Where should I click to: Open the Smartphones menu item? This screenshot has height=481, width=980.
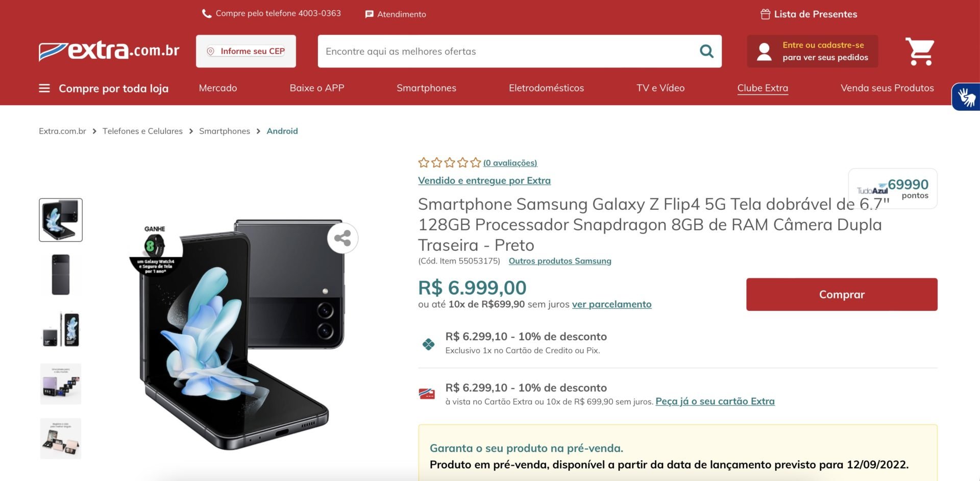[x=426, y=88]
